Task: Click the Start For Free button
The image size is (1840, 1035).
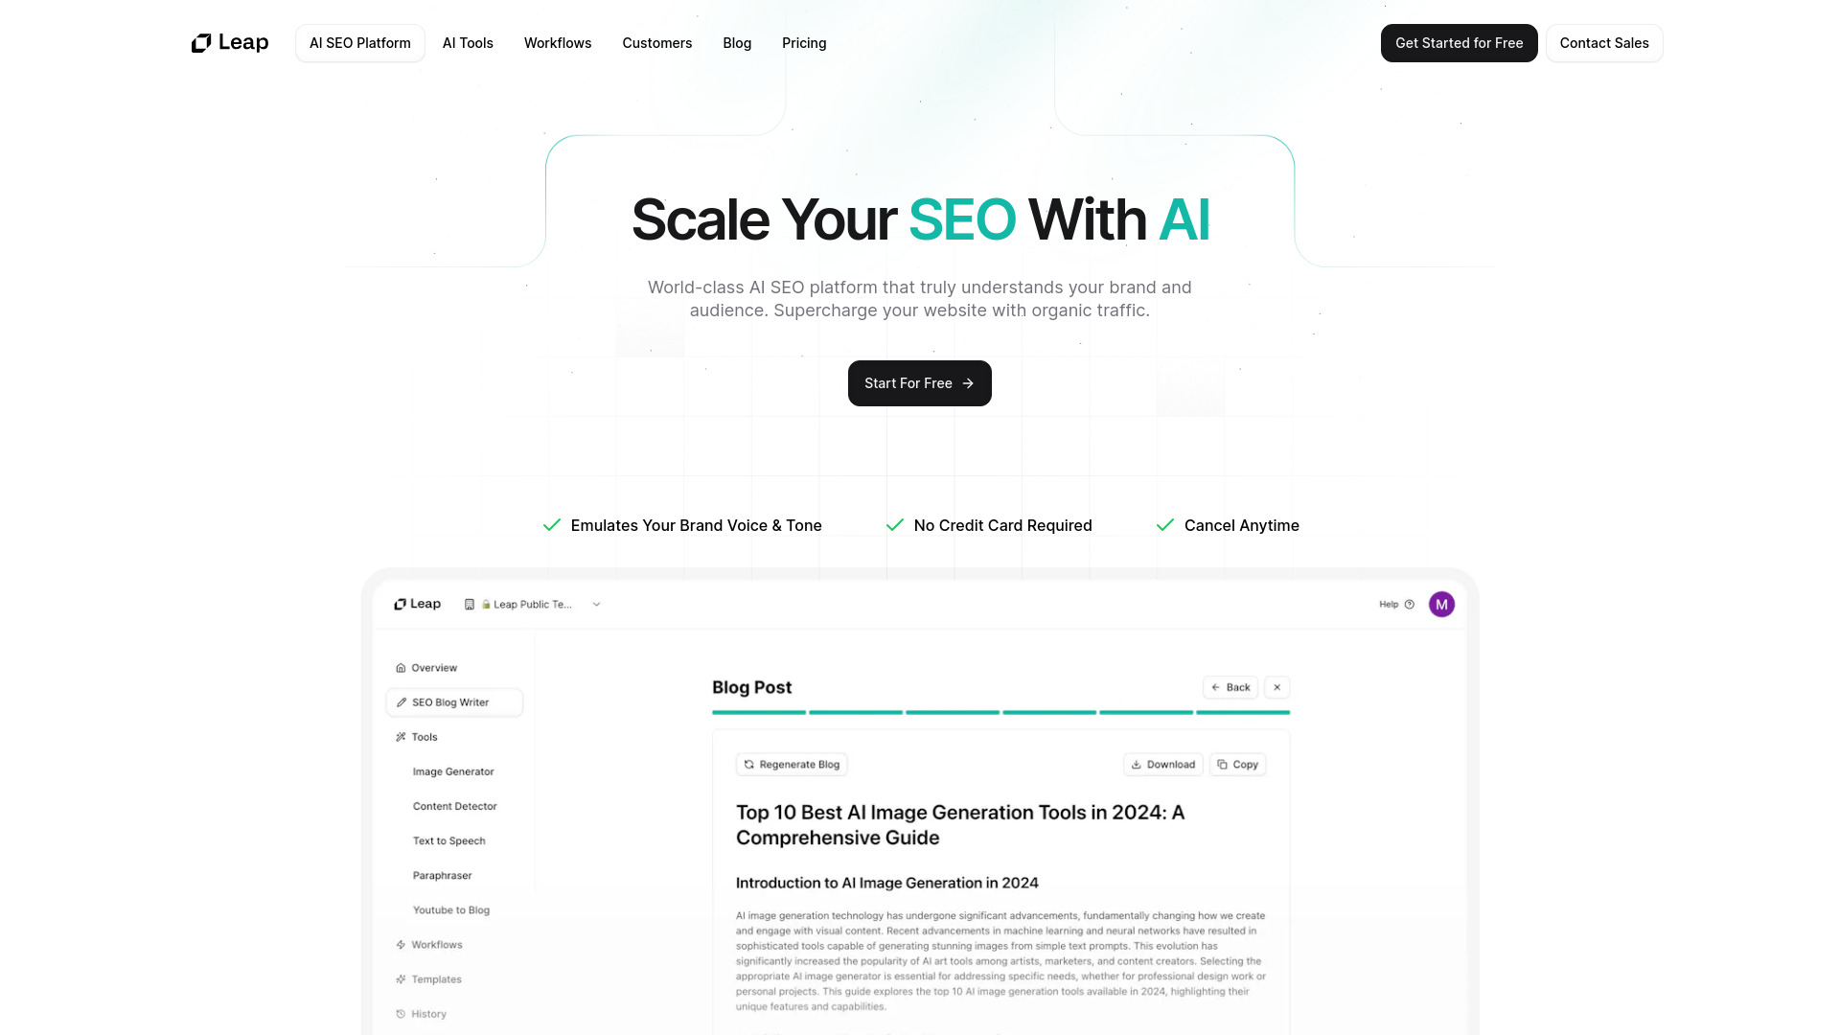Action: [920, 383]
